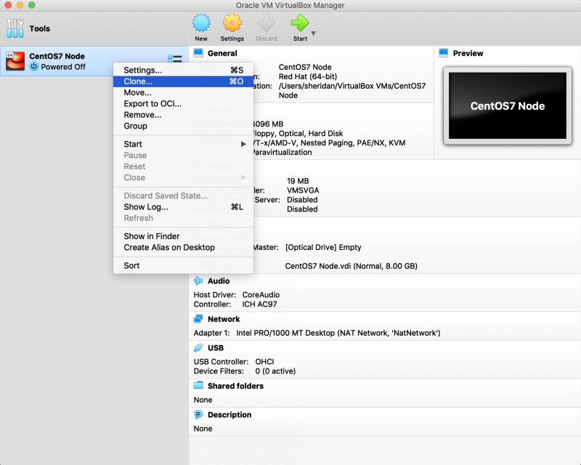The image size is (581, 465).
Task: Click the '[Optical Drive] Empty' value
Action: point(323,247)
